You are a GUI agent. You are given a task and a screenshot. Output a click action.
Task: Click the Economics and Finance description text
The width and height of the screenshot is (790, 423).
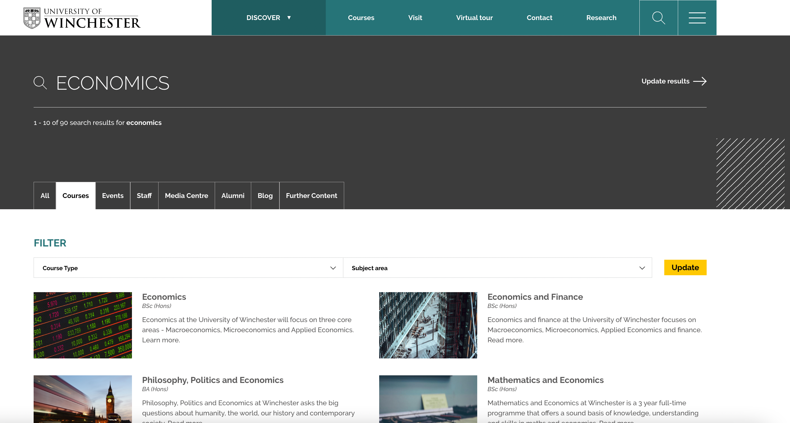[x=595, y=330]
